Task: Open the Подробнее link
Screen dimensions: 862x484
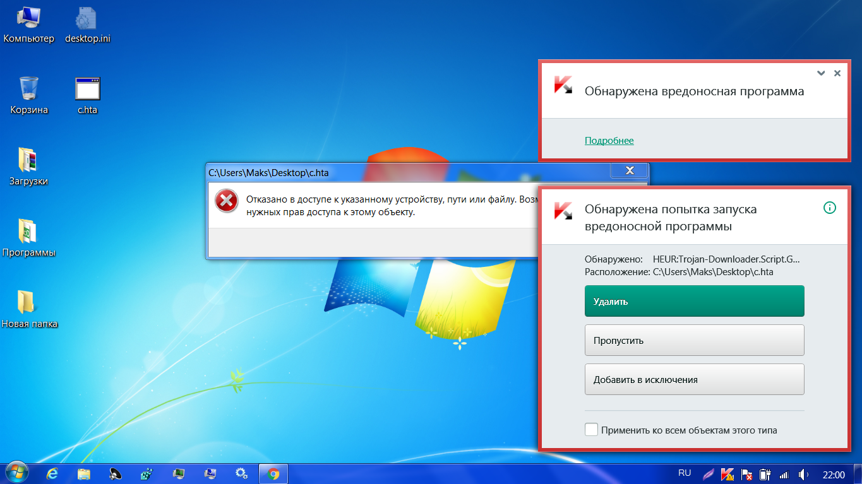Action: tap(609, 141)
